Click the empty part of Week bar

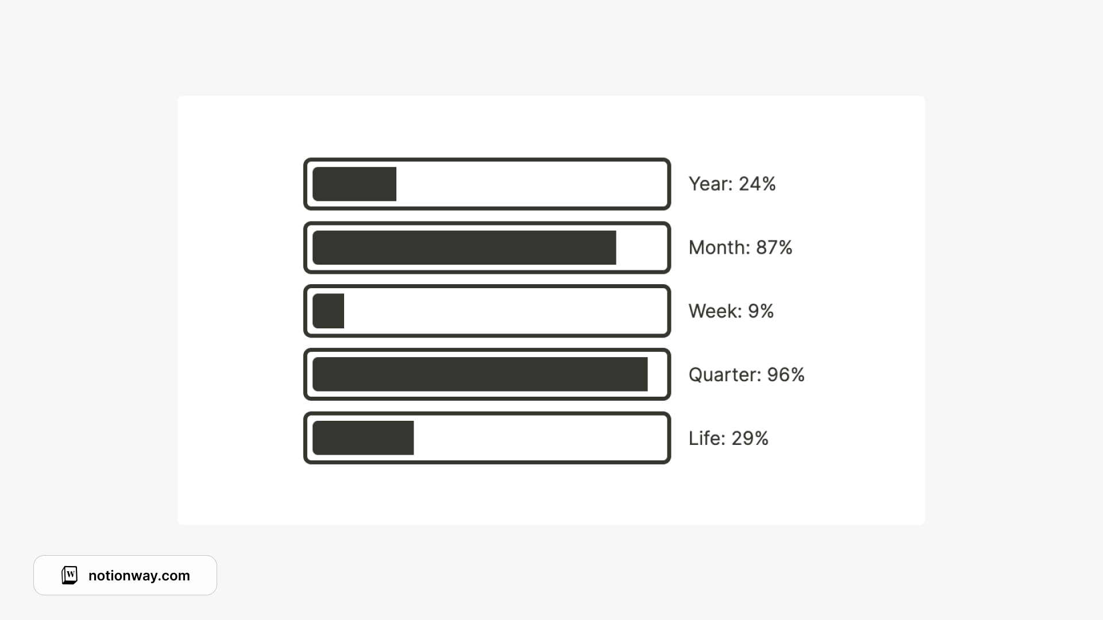(503, 311)
